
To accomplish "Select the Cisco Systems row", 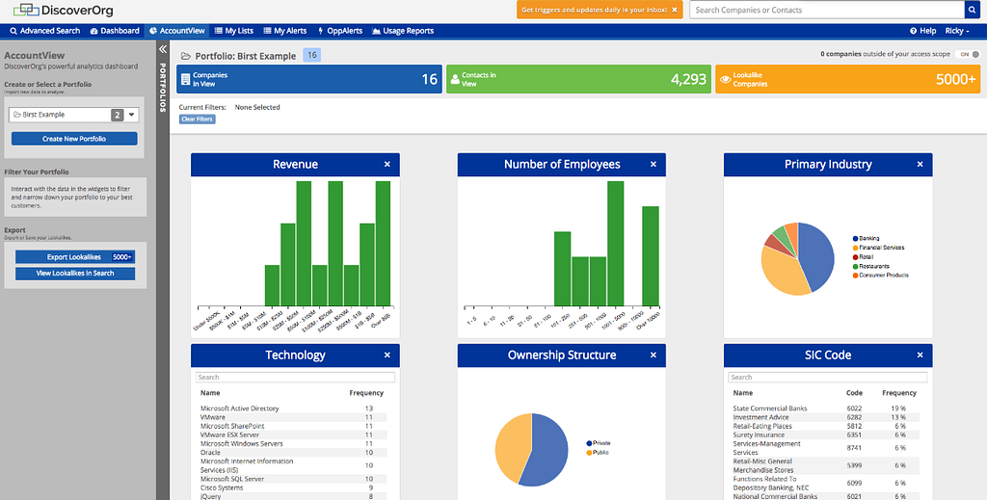I will click(292, 487).
